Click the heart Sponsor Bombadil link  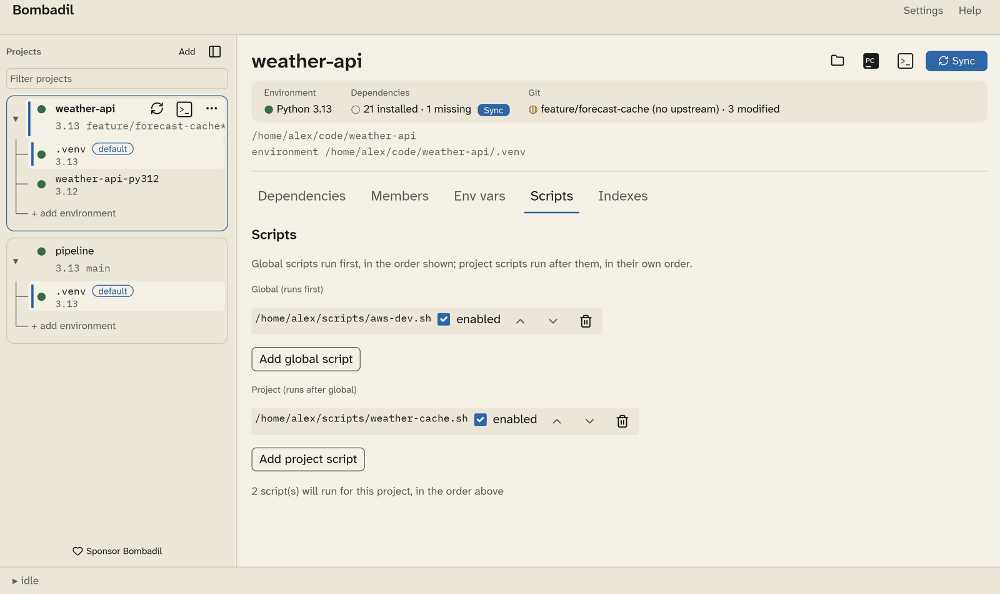click(117, 551)
